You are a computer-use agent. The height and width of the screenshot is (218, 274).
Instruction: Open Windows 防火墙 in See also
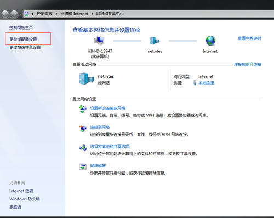[25, 199]
